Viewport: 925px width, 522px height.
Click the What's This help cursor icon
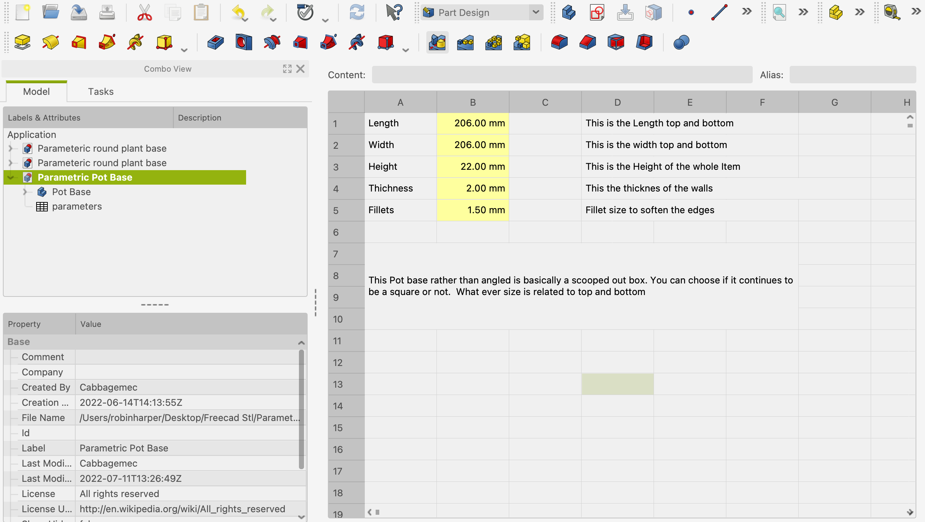(x=394, y=12)
